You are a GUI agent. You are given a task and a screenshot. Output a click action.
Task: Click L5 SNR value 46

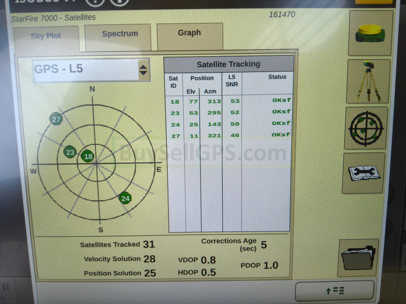(235, 135)
